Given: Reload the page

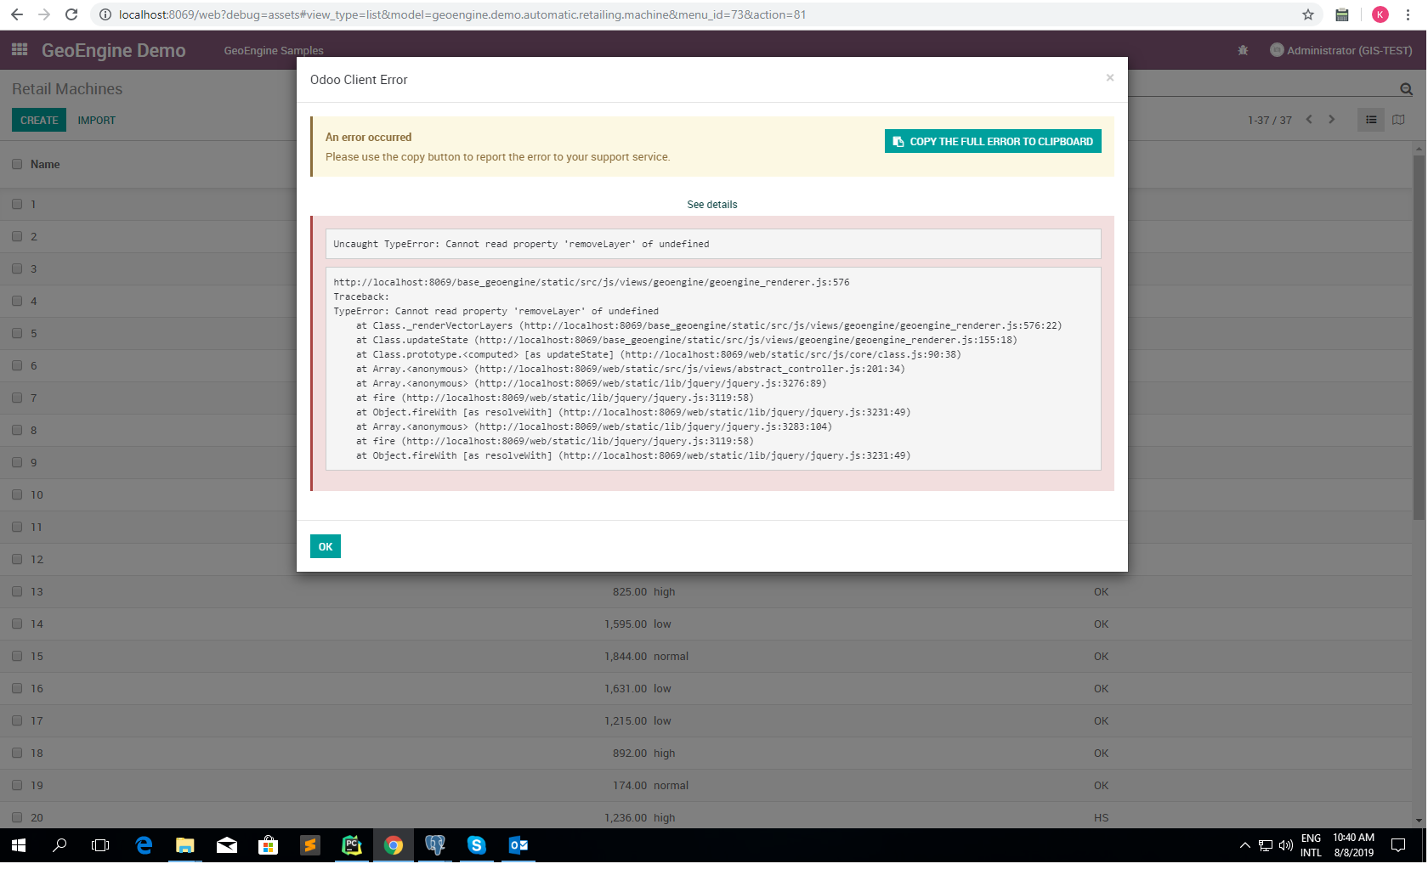Looking at the screenshot, I should pos(71,14).
